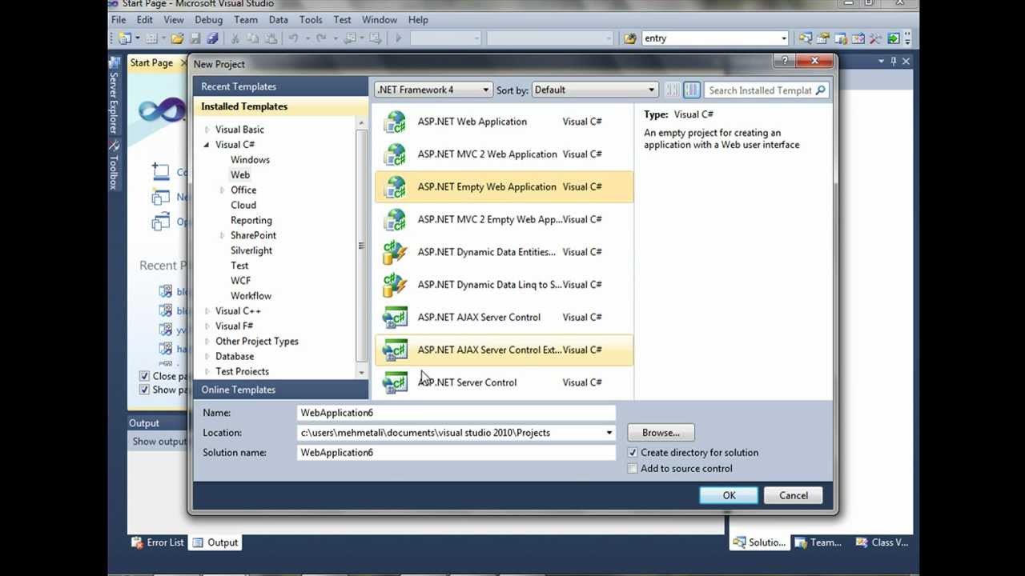Screen dimensions: 1025x576
Task: Click the Find in Files toolbar icon
Action: tap(630, 38)
